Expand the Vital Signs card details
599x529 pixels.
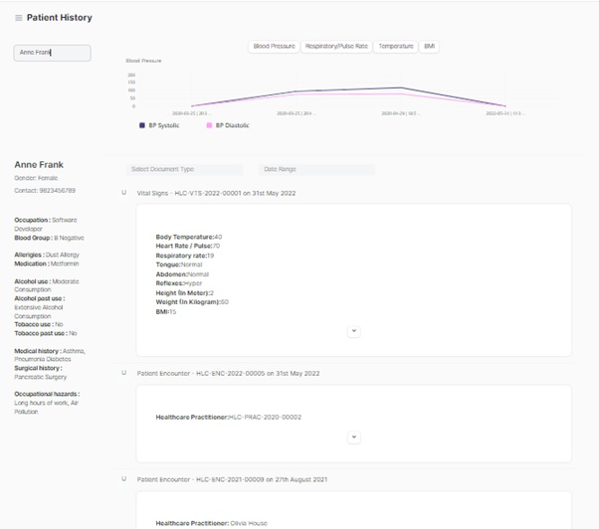pos(354,331)
